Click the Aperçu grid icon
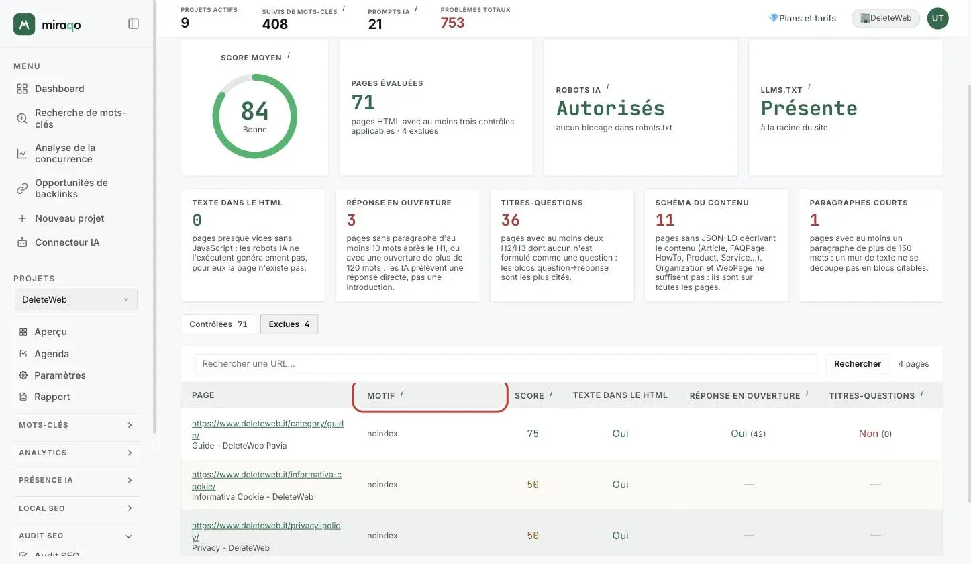The image size is (971, 564). click(23, 332)
